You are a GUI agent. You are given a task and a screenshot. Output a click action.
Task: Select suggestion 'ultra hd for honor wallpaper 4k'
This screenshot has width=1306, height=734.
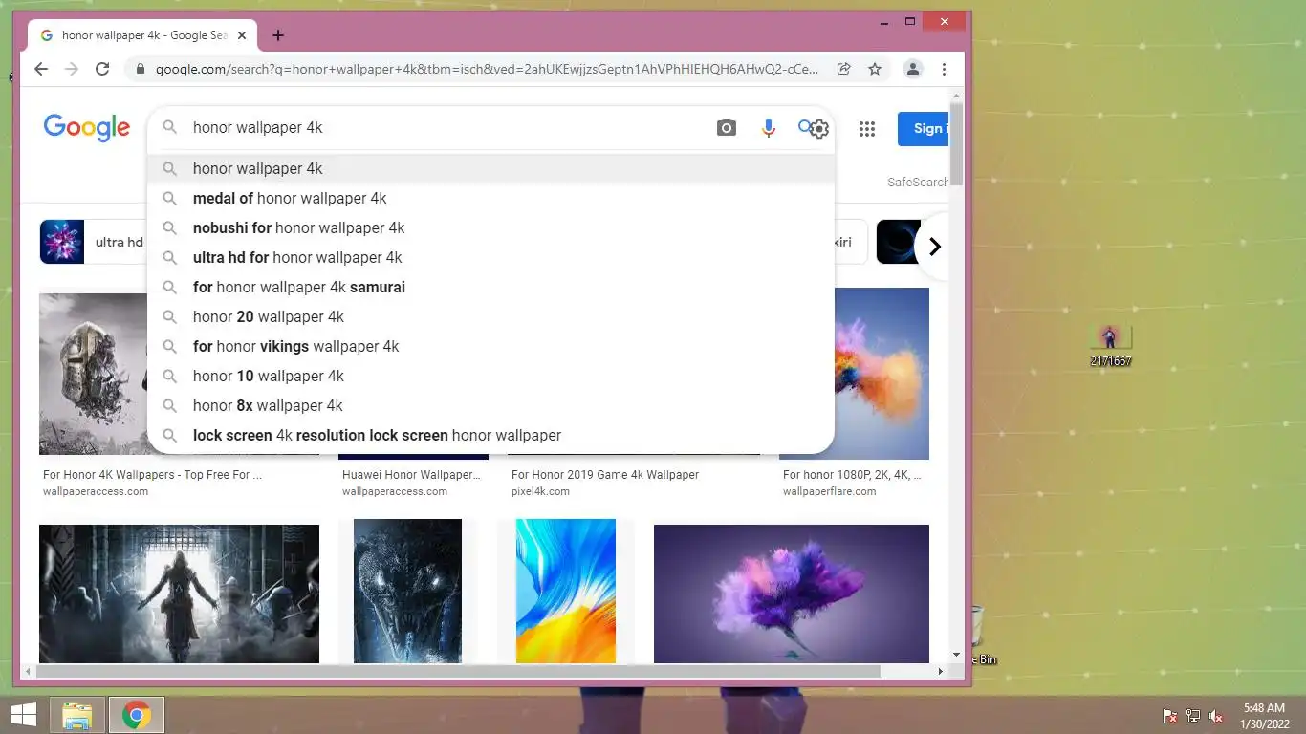[490, 257]
